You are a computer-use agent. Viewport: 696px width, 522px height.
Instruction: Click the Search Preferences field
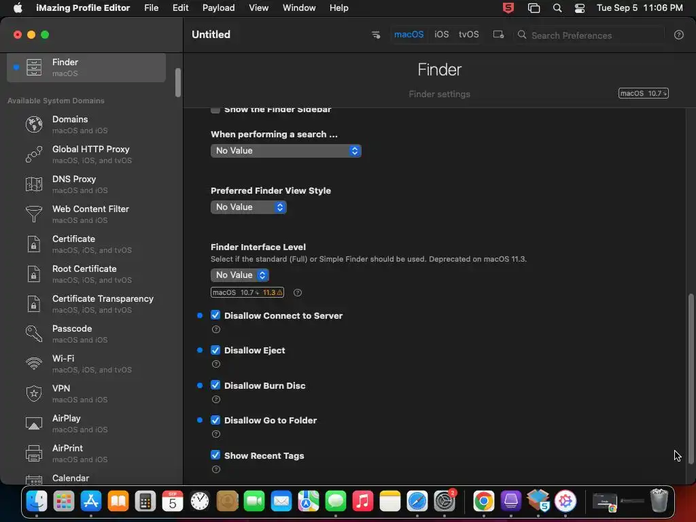[590, 35]
